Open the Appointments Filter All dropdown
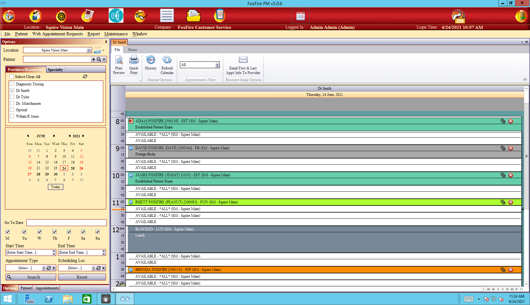530x305 pixels. pos(217,65)
